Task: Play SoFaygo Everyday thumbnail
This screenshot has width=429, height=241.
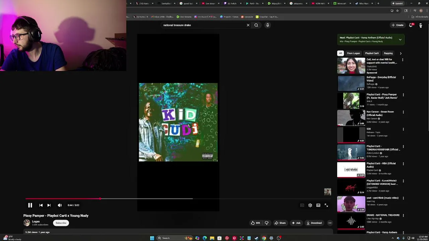Action: click(x=351, y=83)
